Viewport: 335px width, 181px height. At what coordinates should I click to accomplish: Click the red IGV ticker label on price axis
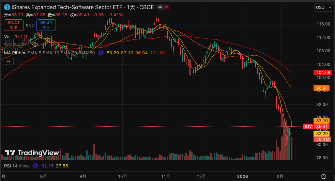click(x=308, y=127)
